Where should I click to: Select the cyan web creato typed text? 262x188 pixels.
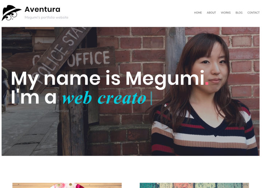(x=104, y=98)
